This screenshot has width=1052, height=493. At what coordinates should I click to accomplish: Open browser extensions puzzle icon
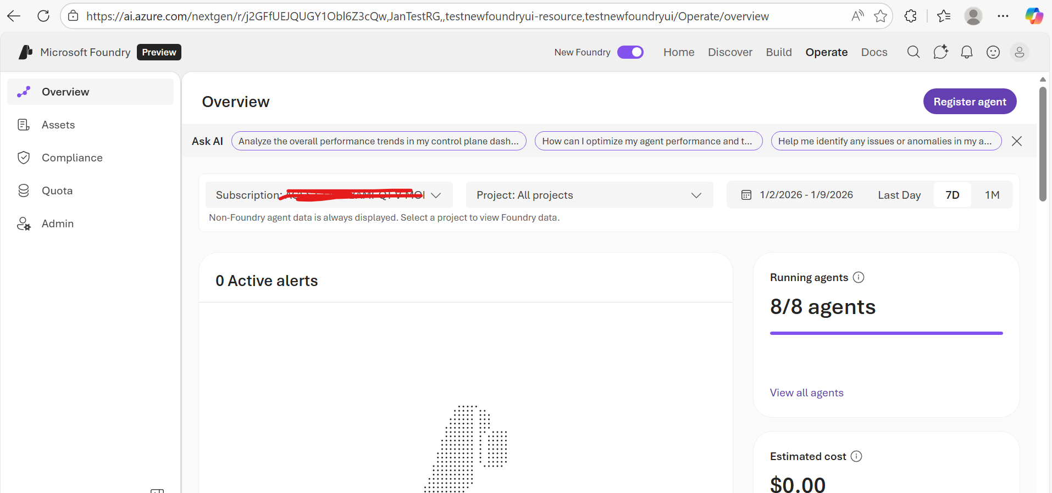pyautogui.click(x=910, y=16)
